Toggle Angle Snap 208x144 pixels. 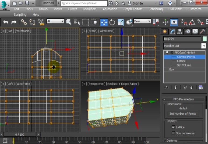192,22
